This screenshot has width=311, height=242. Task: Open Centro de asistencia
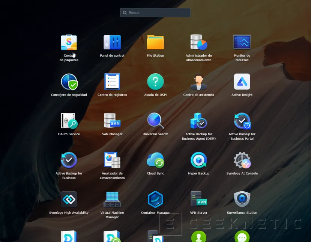(198, 82)
